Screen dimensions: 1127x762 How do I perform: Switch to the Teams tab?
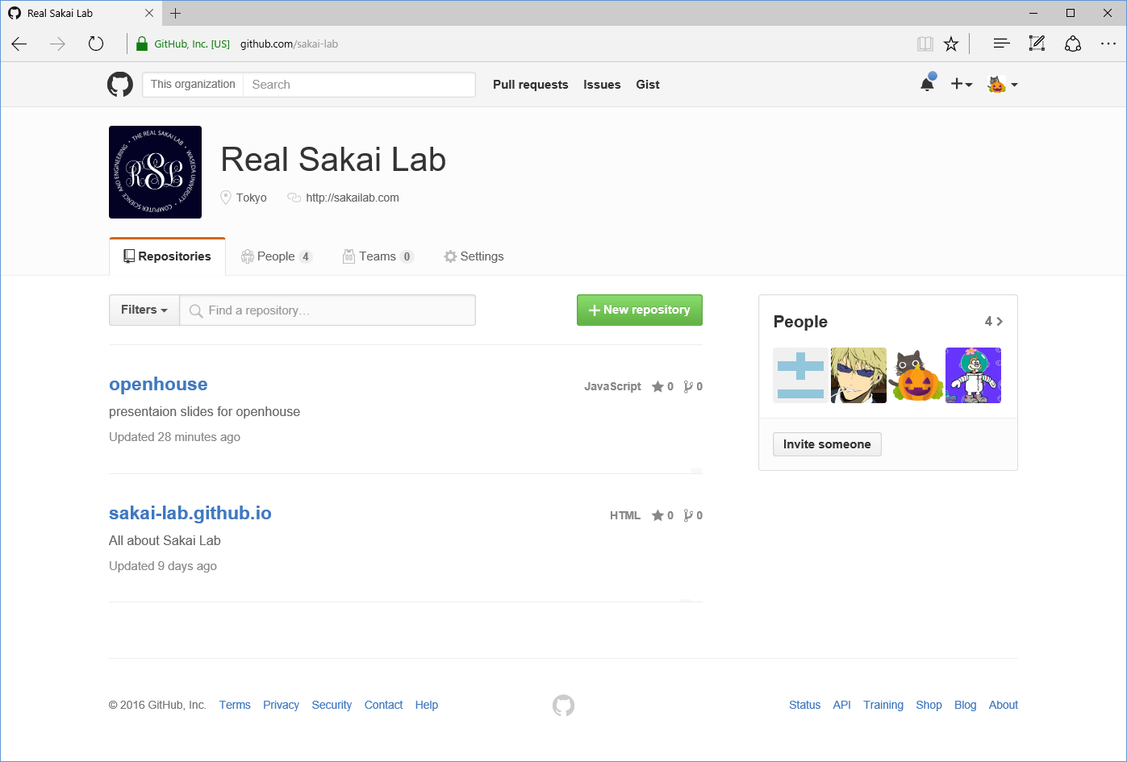point(378,256)
